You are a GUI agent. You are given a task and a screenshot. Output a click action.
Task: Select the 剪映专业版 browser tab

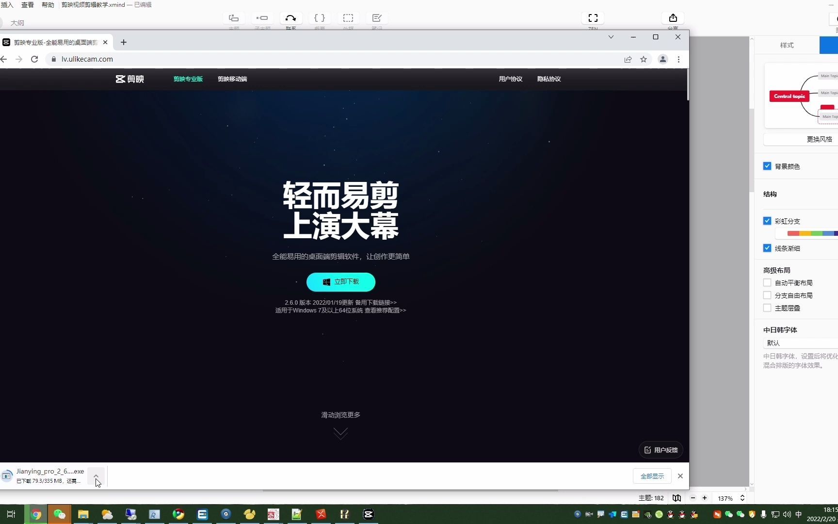(x=56, y=42)
